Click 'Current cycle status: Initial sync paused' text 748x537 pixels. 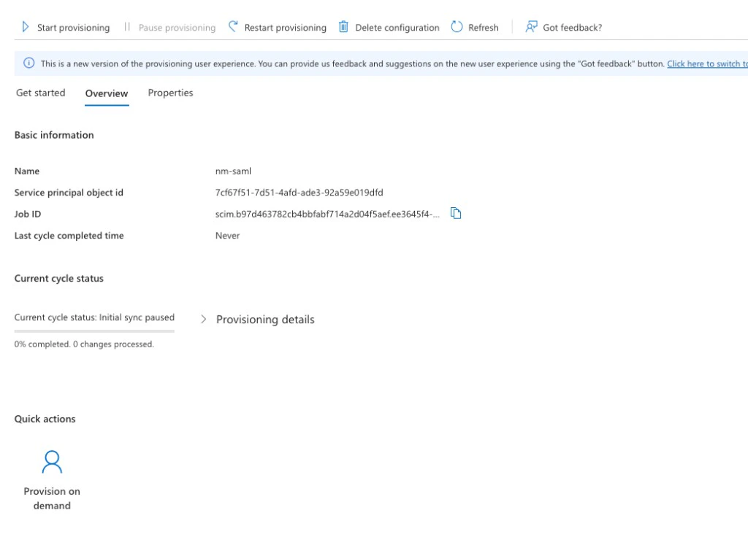pos(94,317)
